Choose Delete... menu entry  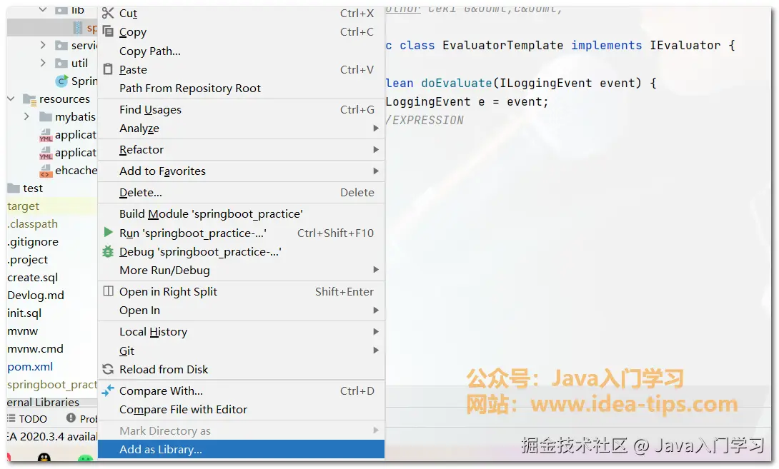pos(241,192)
